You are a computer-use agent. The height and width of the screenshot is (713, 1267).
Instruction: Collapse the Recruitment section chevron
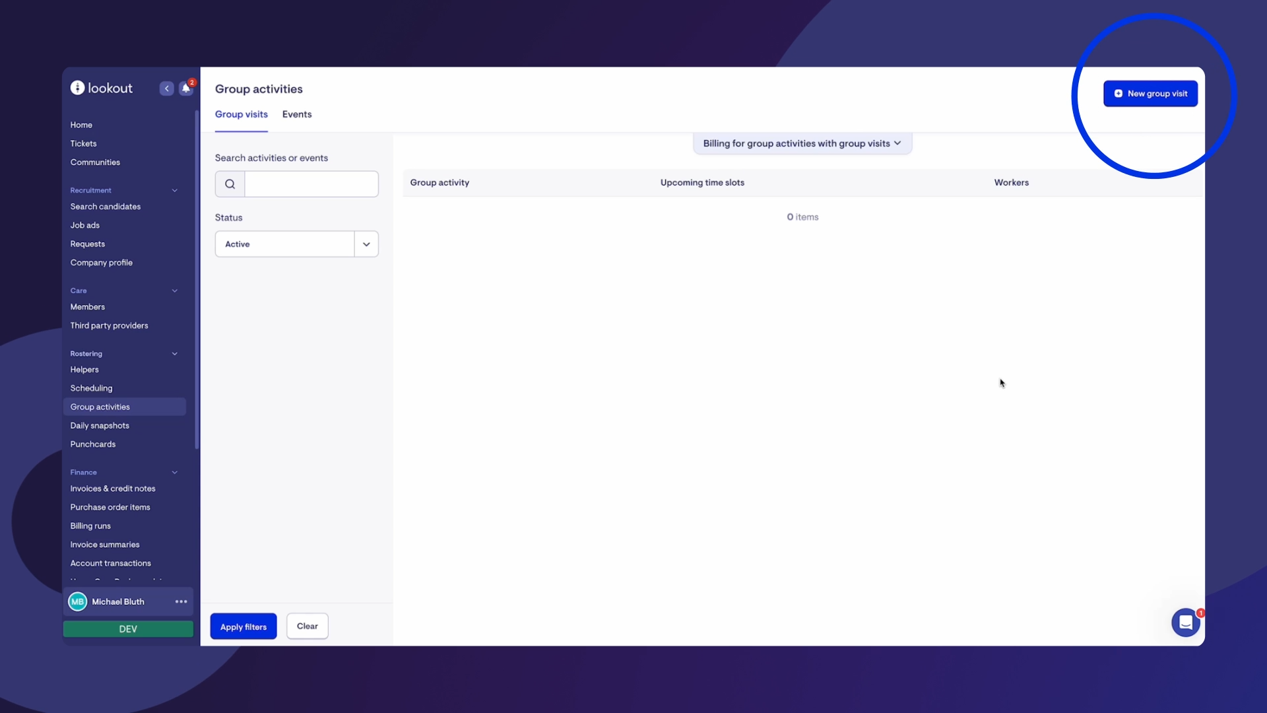pyautogui.click(x=175, y=190)
